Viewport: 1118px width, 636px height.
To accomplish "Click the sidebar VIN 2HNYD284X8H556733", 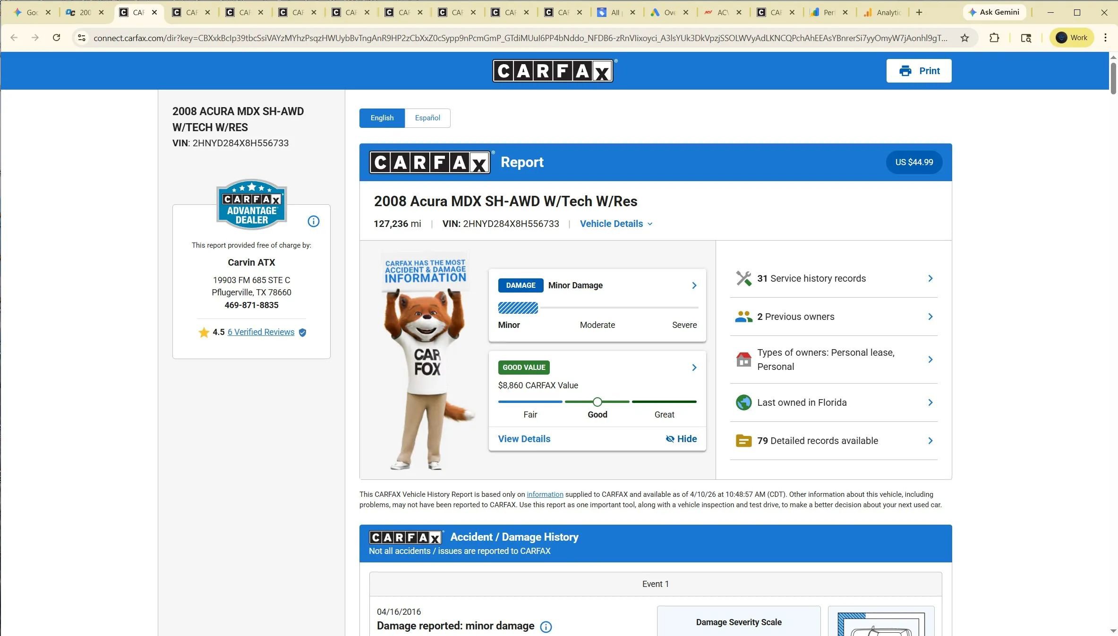I will click(230, 143).
